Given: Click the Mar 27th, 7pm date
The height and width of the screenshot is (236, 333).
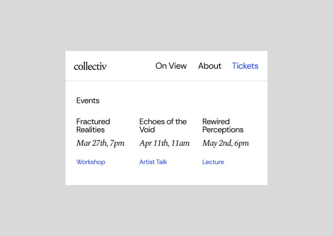Looking at the screenshot, I should coord(100,143).
